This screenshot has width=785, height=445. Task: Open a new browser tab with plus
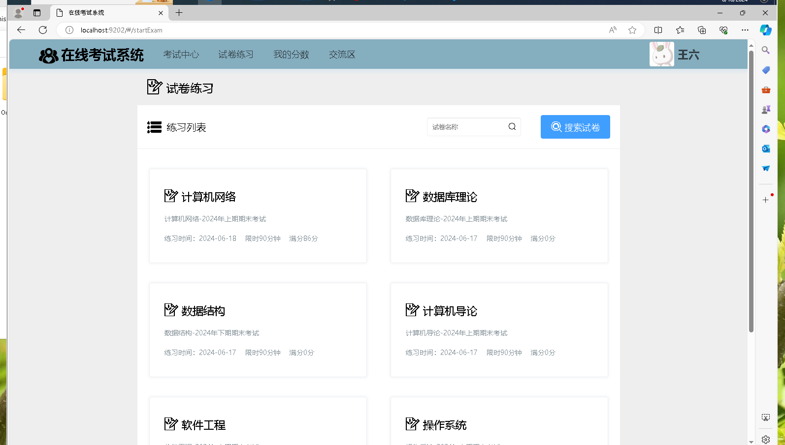click(x=179, y=13)
